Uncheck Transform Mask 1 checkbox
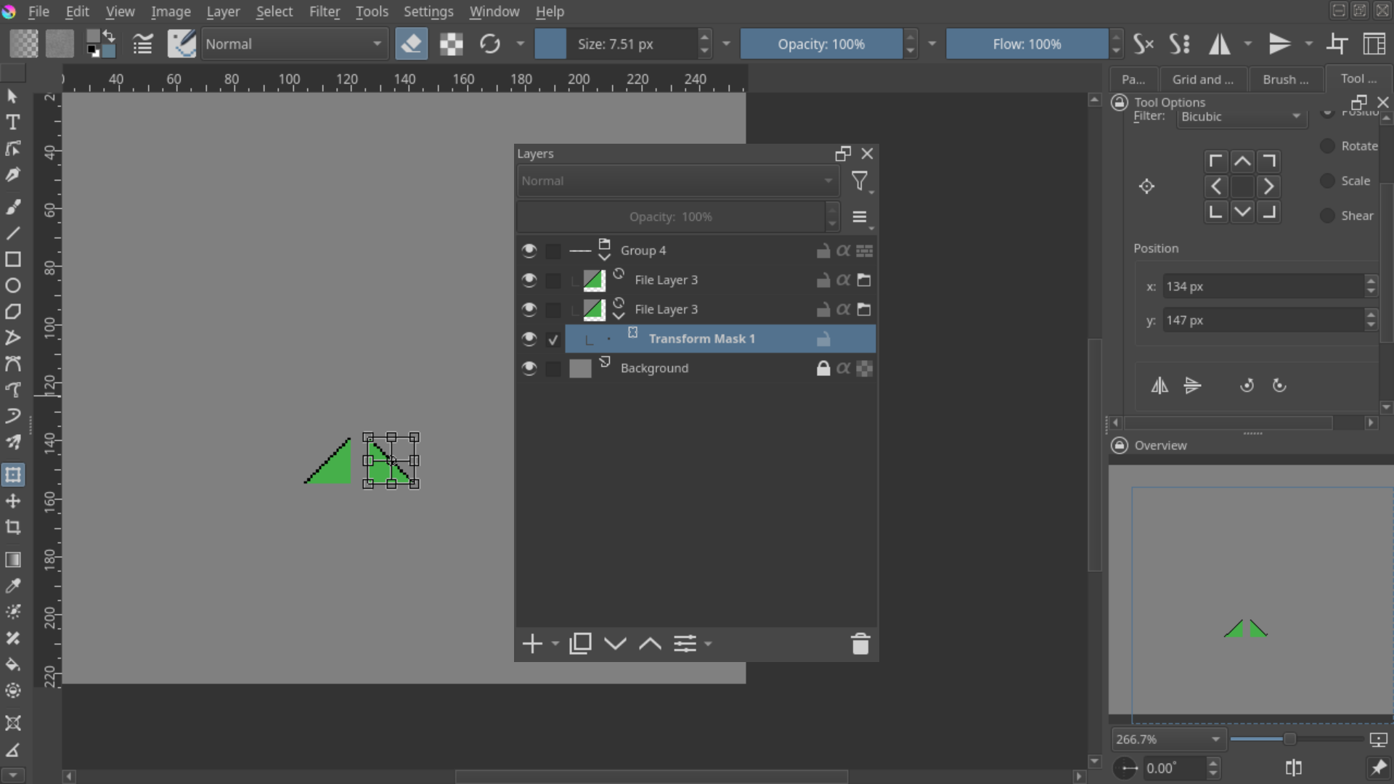This screenshot has width=1394, height=784. [553, 340]
